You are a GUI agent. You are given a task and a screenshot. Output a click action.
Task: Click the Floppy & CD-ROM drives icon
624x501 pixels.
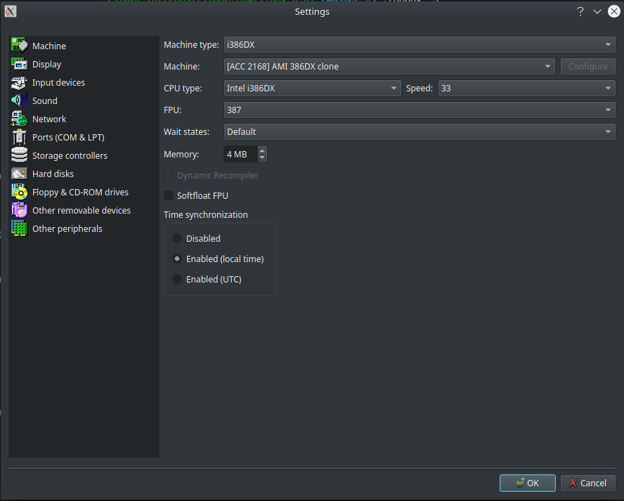pyautogui.click(x=19, y=193)
